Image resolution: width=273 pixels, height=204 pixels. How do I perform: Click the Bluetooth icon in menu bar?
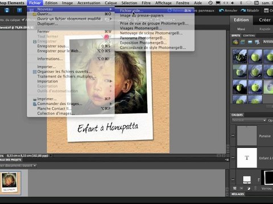pyautogui.click(x=241, y=3)
